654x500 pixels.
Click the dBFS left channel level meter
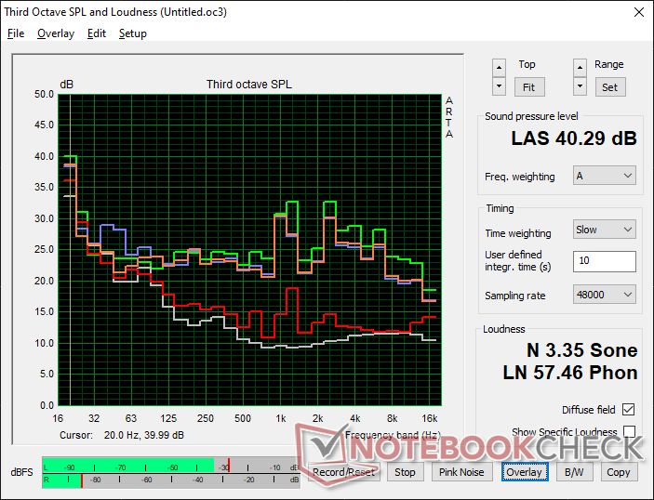tap(167, 467)
